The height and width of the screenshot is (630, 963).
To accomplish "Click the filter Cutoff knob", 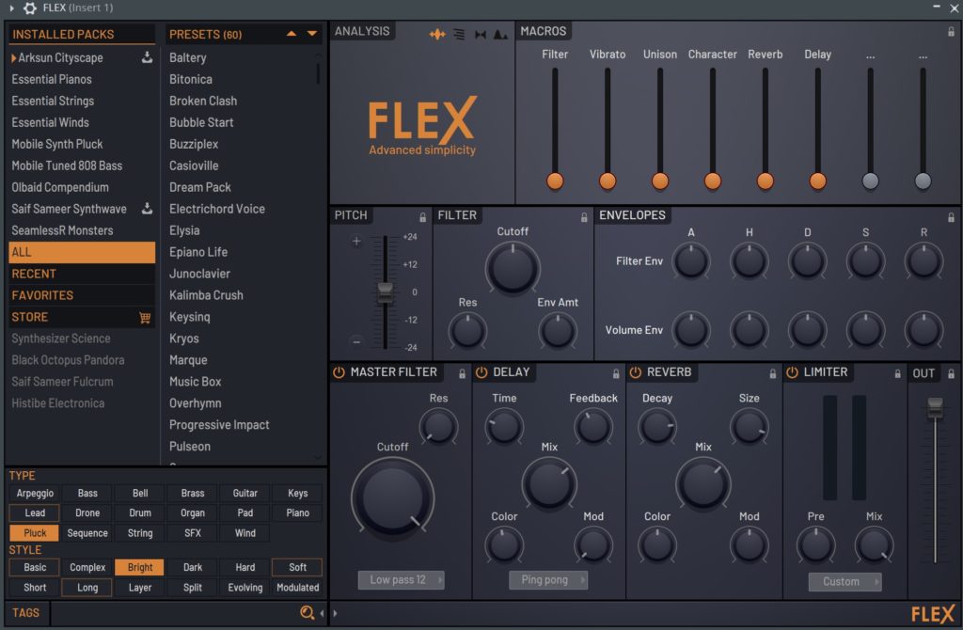I will (x=513, y=268).
